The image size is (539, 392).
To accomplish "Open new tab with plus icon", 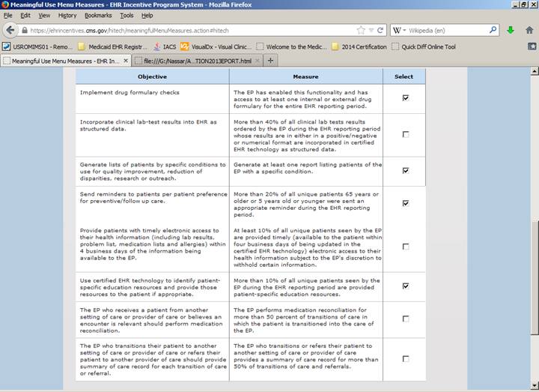I will tap(271, 60).
